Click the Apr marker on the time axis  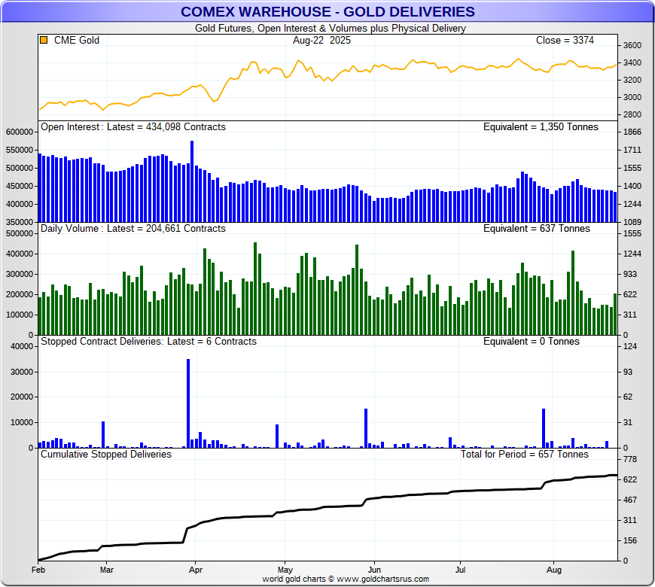click(195, 570)
